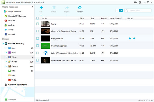This screenshot has width=154, height=102.
Task: Expand the Photos tree node
Action: pyautogui.click(x=6, y=62)
